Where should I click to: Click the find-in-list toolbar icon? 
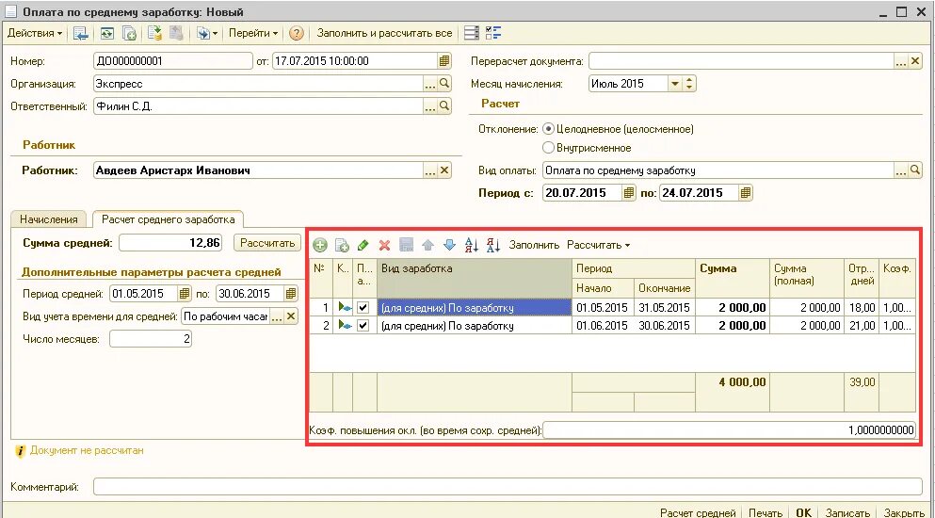[80, 33]
